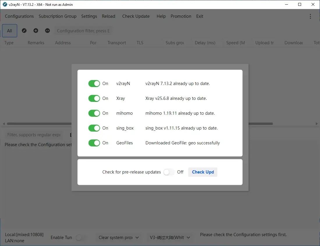Click the log filter regular expression field
320x246 pixels.
(34, 135)
